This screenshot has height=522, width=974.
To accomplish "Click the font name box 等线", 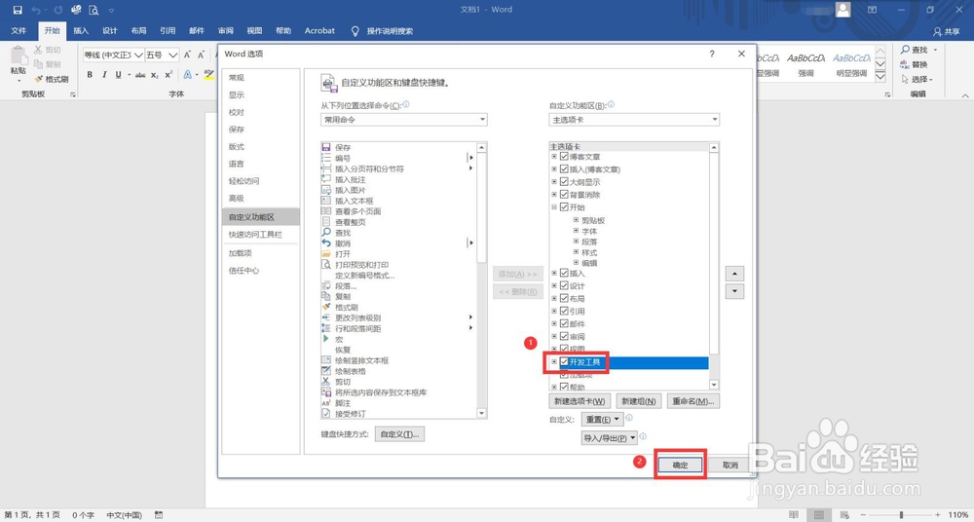I will [x=114, y=55].
